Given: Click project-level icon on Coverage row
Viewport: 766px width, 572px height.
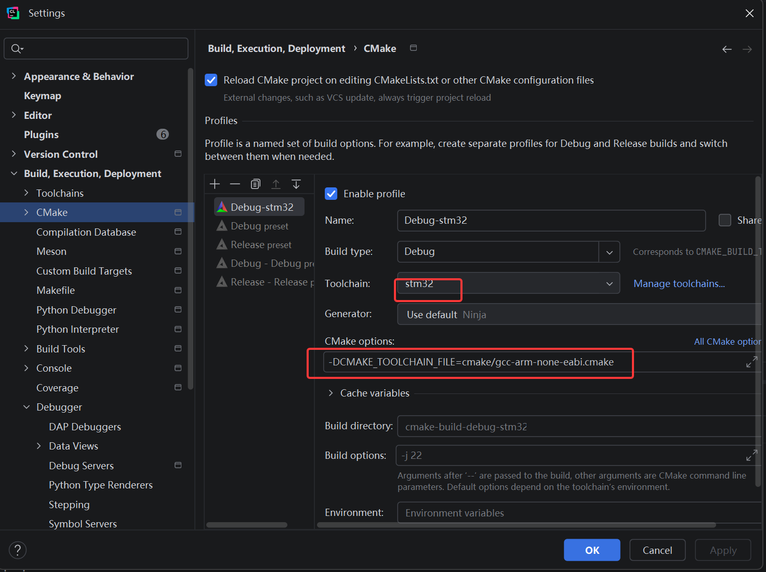Looking at the screenshot, I should tap(178, 387).
